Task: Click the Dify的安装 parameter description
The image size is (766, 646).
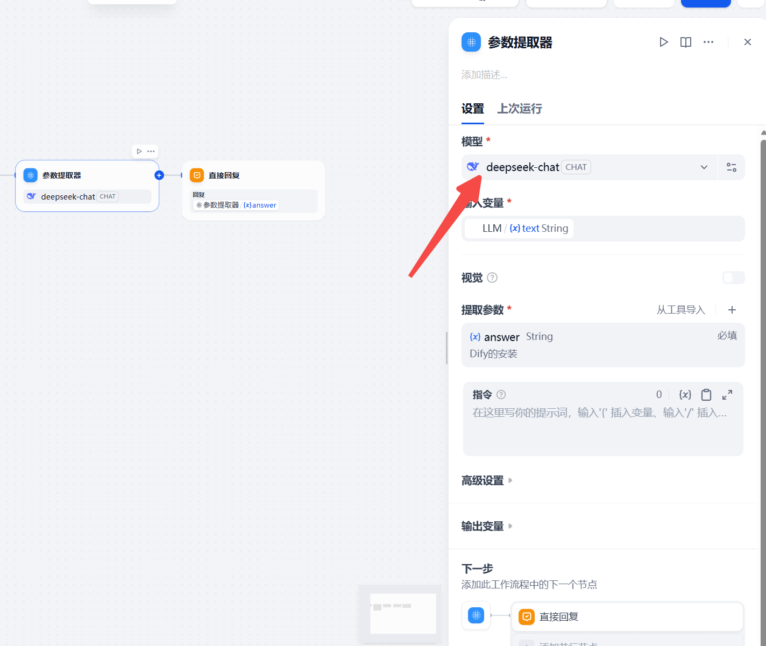Action: (493, 354)
